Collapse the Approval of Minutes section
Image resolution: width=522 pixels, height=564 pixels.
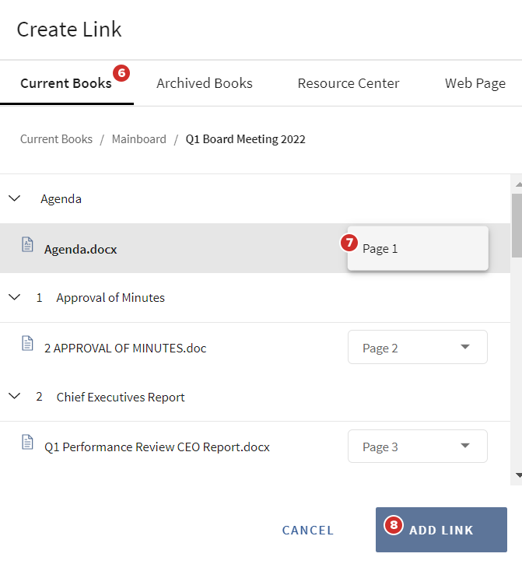[14, 297]
